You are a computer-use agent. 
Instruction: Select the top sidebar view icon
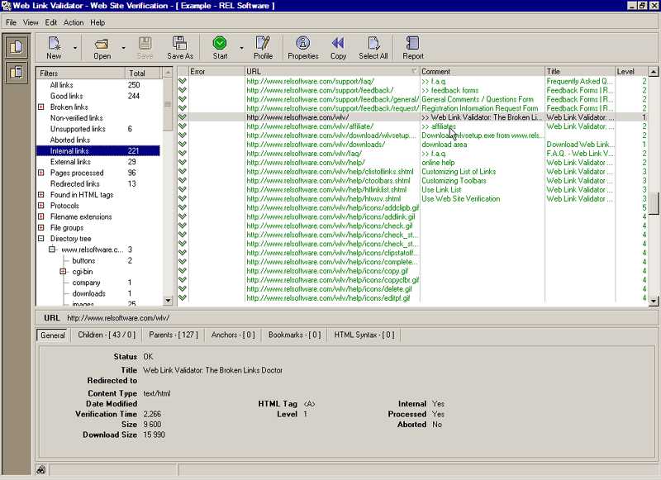pyautogui.click(x=17, y=47)
